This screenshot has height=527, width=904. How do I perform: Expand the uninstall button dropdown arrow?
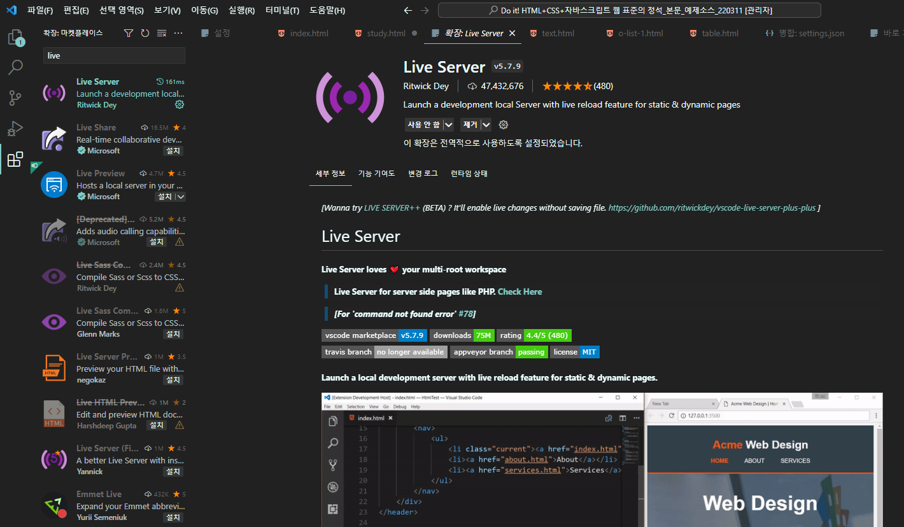tap(486, 125)
